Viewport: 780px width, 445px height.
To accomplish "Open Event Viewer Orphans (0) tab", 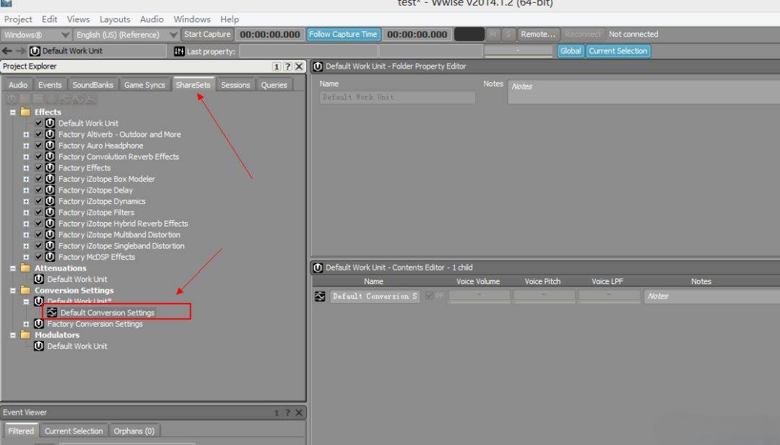I will point(134,431).
